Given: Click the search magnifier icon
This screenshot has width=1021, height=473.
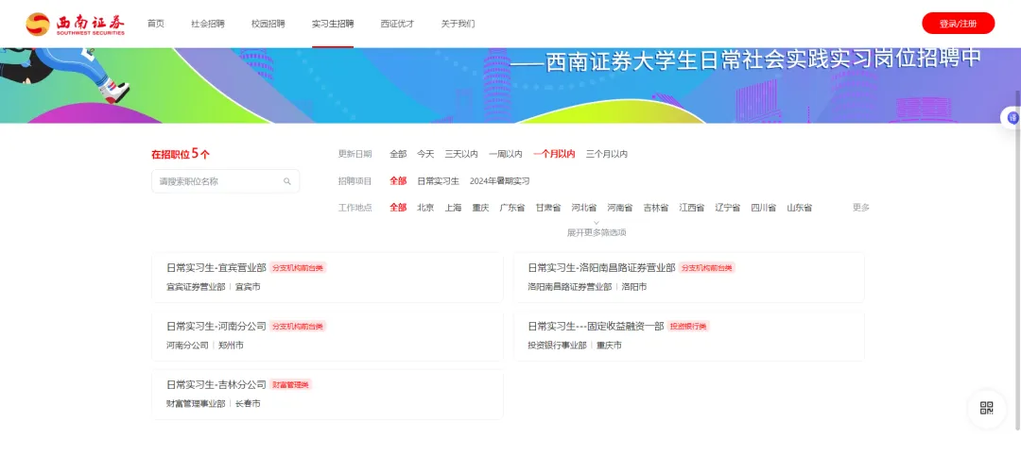Looking at the screenshot, I should 287,181.
